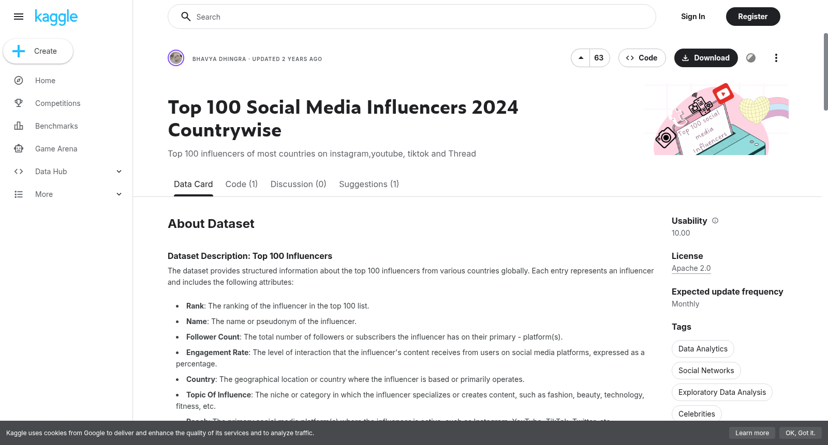Click the Download button
The height and width of the screenshot is (445, 828).
706,58
